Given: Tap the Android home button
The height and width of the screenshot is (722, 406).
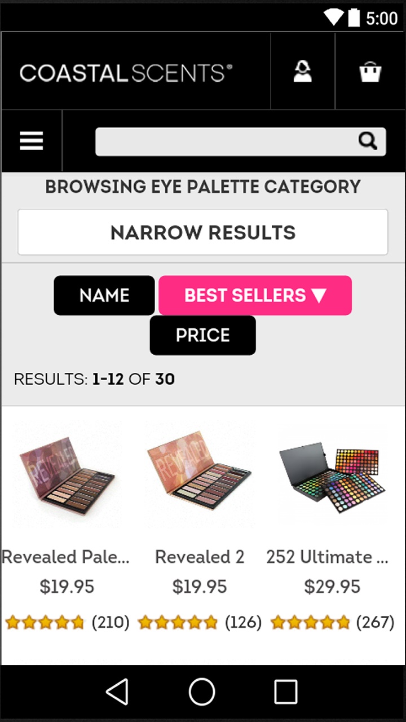Looking at the screenshot, I should [x=202, y=692].
